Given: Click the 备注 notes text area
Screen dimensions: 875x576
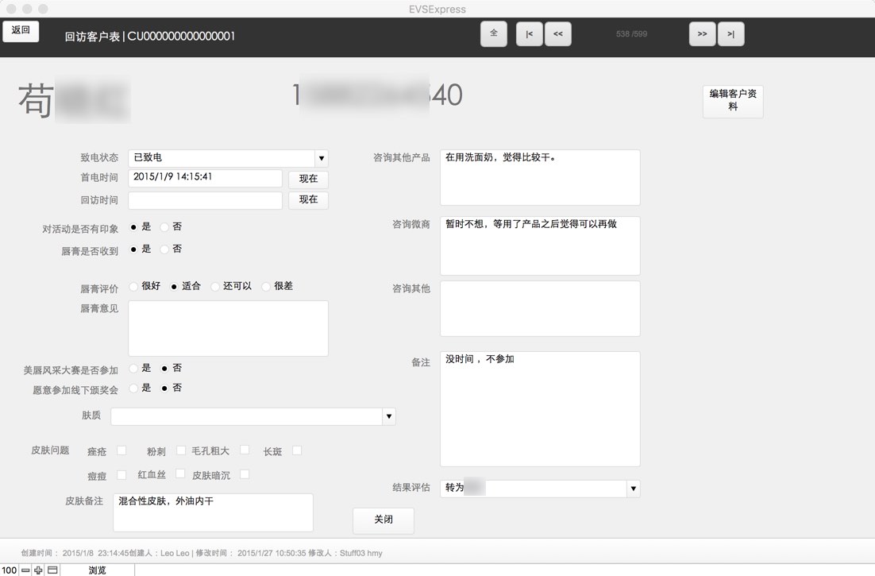Looking at the screenshot, I should click(540, 409).
